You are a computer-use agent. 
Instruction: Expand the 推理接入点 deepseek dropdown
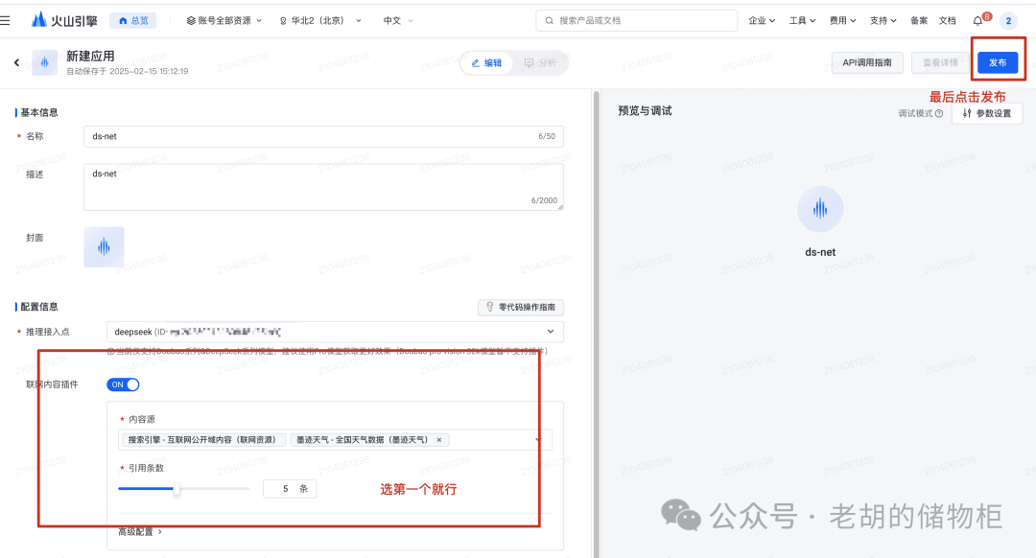[335, 332]
